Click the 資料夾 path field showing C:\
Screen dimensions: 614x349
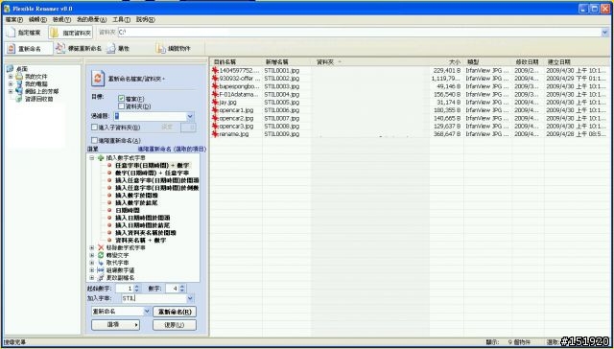coord(359,33)
